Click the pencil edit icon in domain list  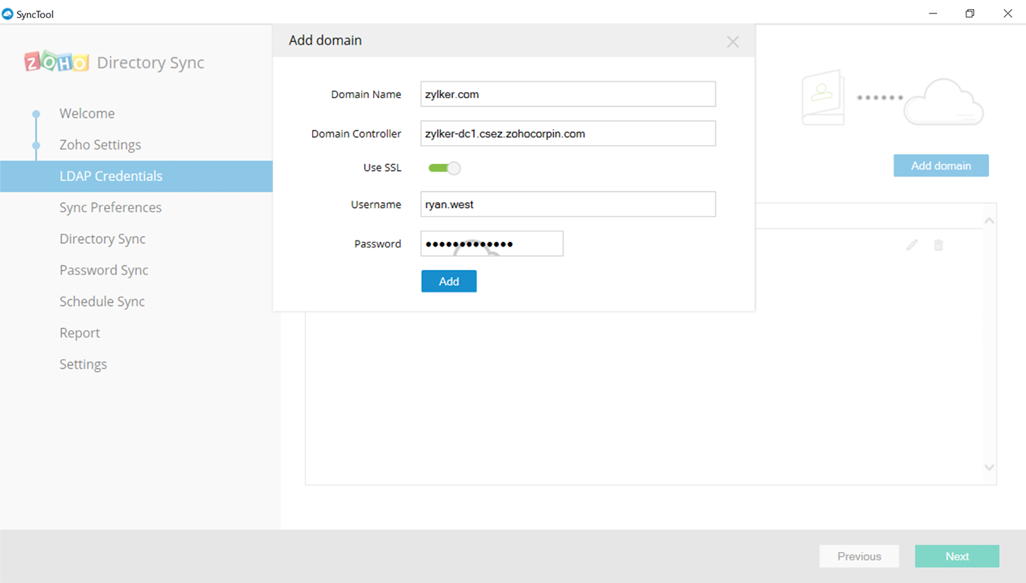click(x=912, y=245)
